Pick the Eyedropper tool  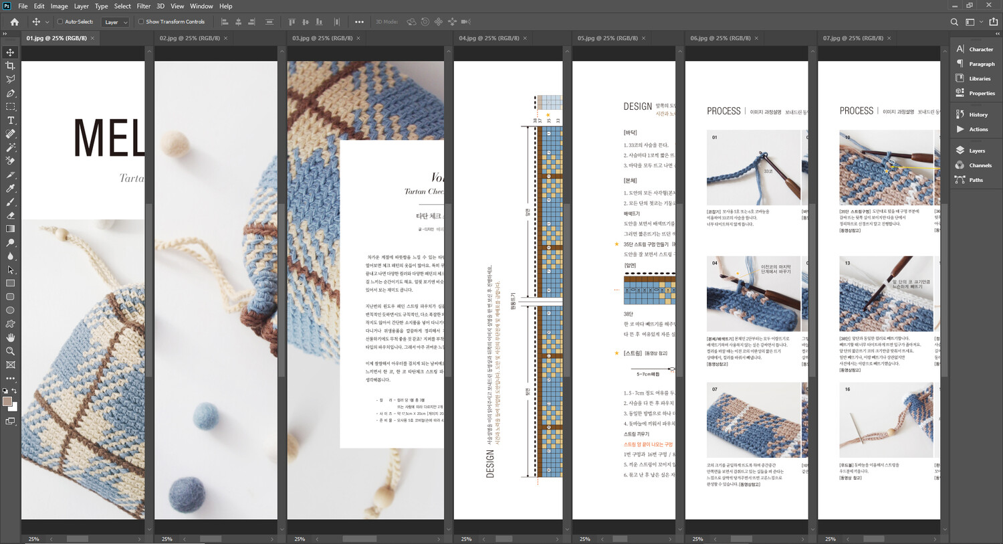pyautogui.click(x=10, y=188)
